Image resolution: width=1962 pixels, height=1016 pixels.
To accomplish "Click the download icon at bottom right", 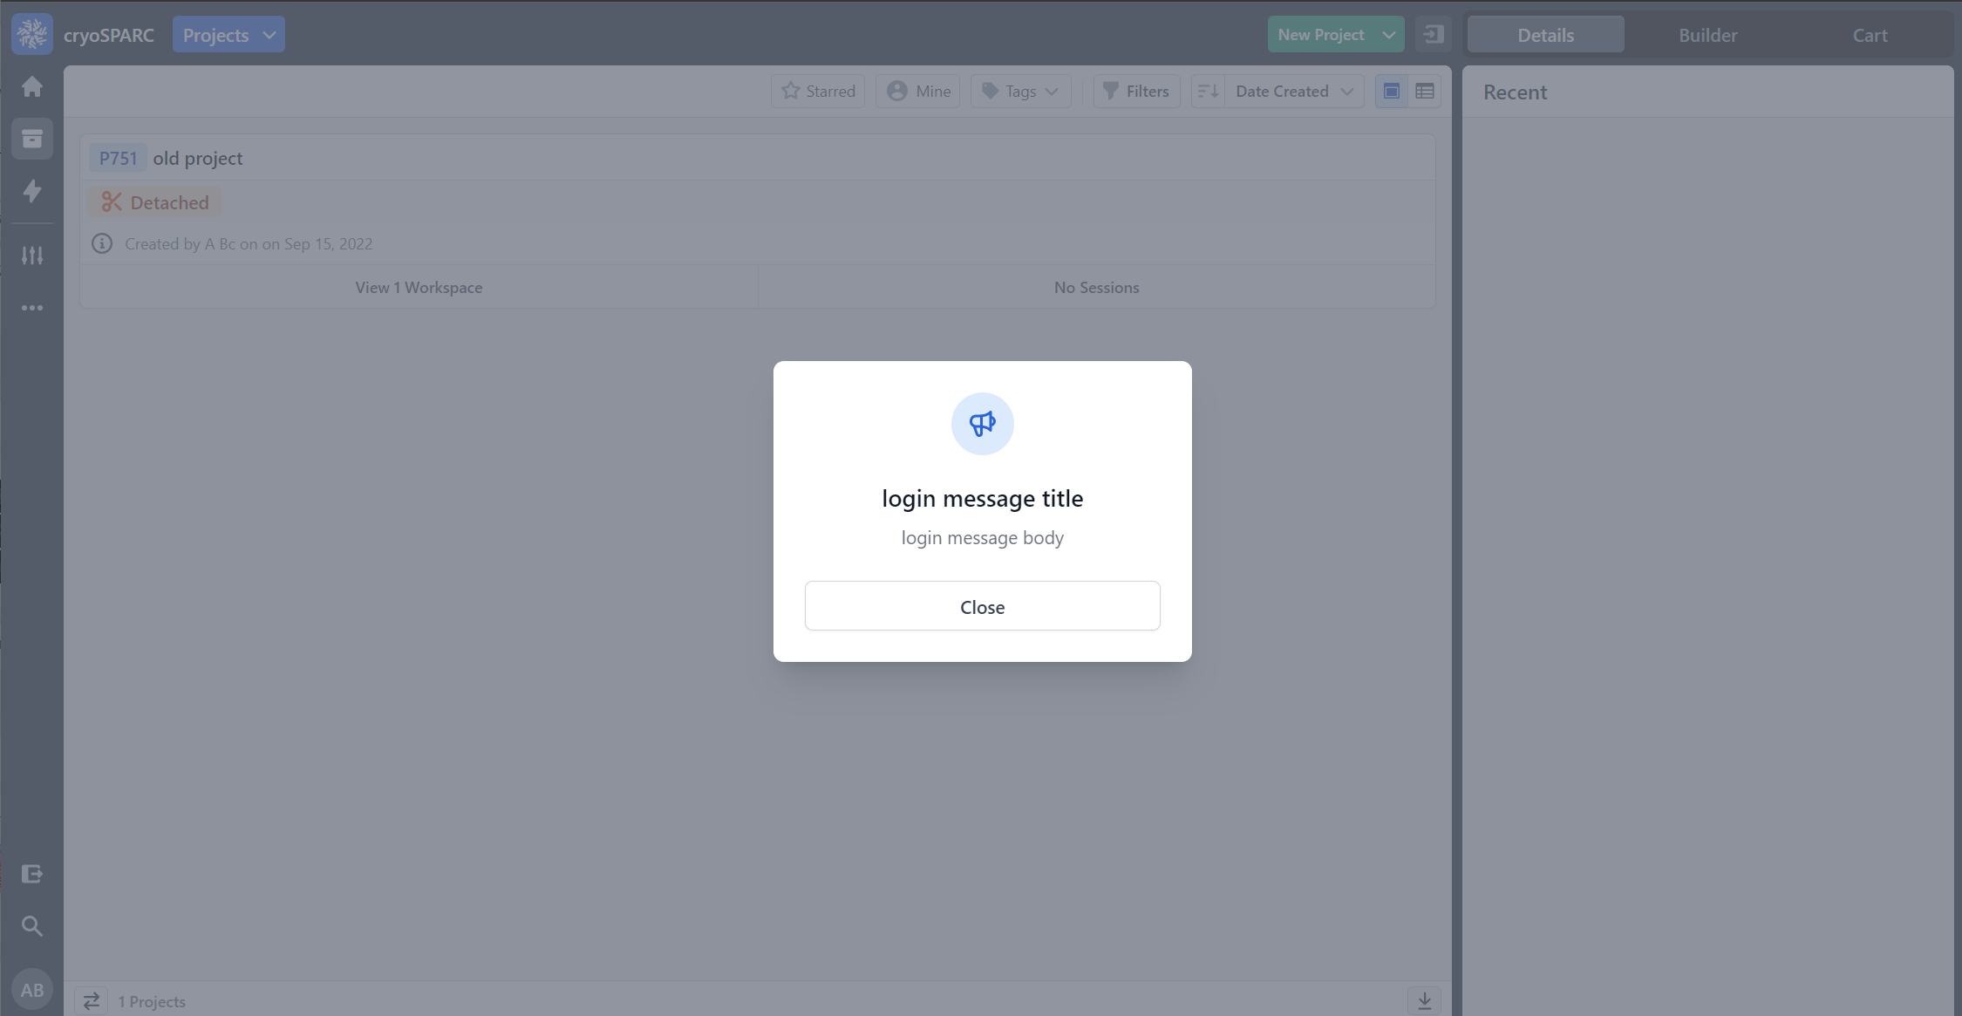I will pyautogui.click(x=1424, y=1000).
